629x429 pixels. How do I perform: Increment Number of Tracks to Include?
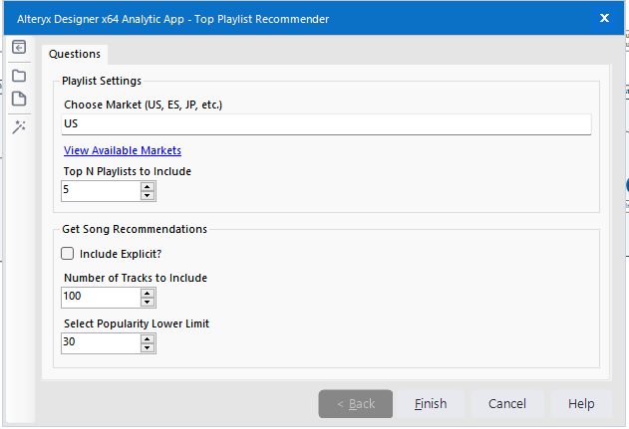coord(149,292)
